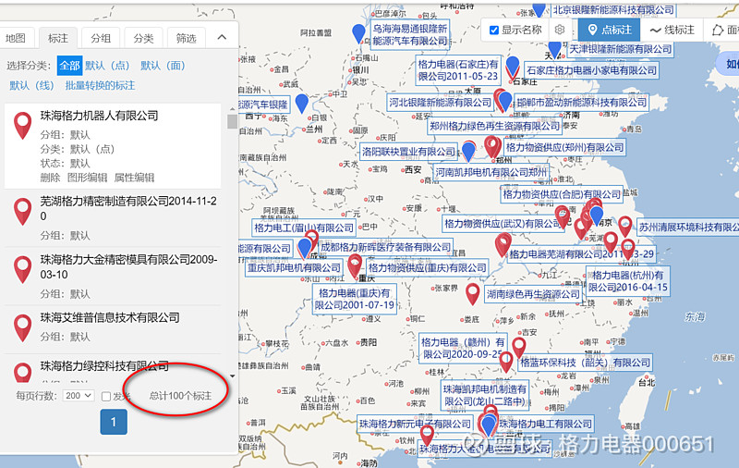Viewport: 739px width, 468px height.
Task: Click red marker left of 格力物资供应(重庆)有限公司
Action: [x=355, y=265]
